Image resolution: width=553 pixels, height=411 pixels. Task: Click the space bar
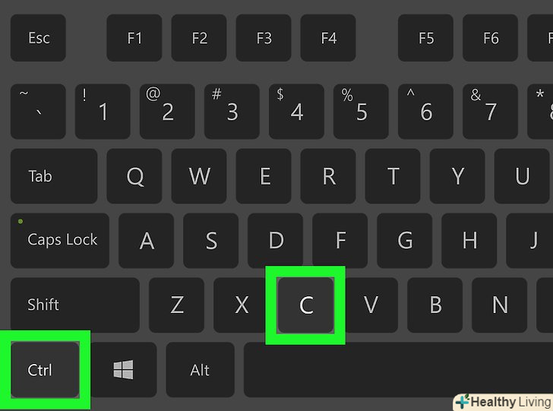[x=398, y=370]
